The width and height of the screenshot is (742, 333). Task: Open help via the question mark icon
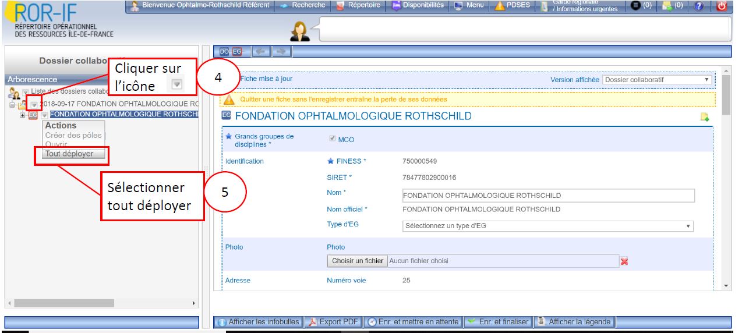(698, 6)
